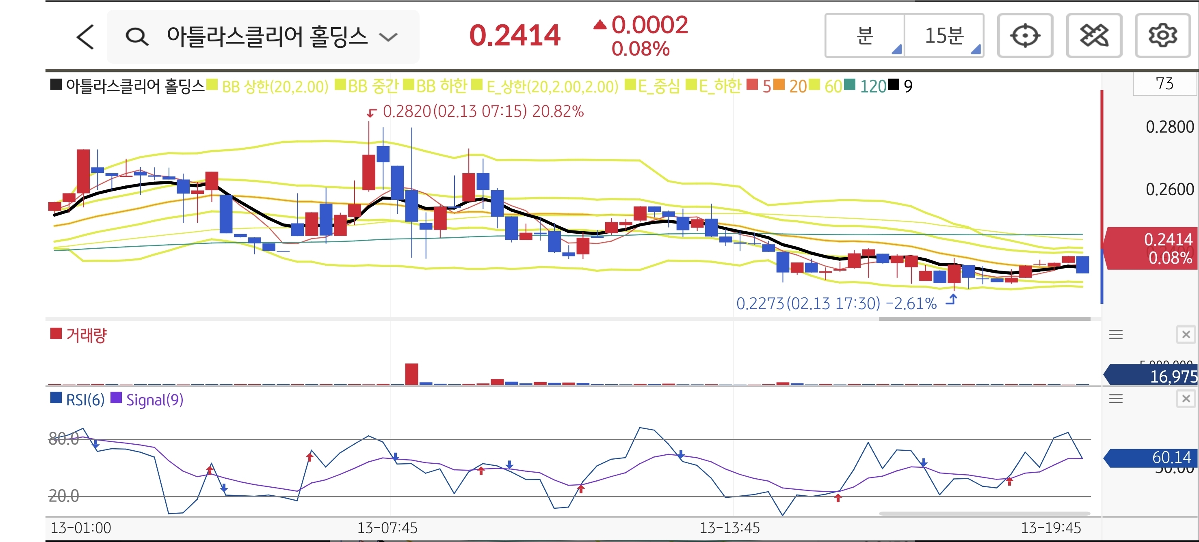Screen dimensions: 1199x542
Task: Open the 15분 interval dropdown
Action: pos(944,36)
